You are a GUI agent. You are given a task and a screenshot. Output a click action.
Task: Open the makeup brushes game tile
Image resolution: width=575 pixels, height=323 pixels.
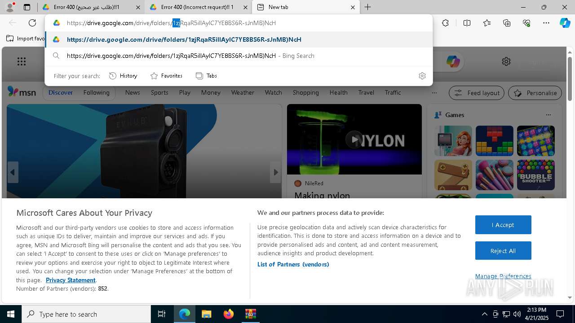tap(495, 175)
